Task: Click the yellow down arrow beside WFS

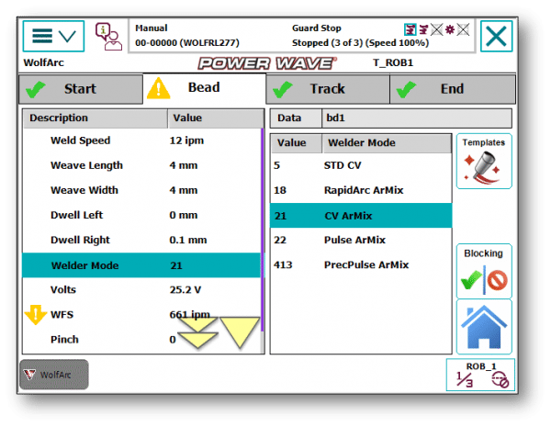Action: (x=35, y=315)
